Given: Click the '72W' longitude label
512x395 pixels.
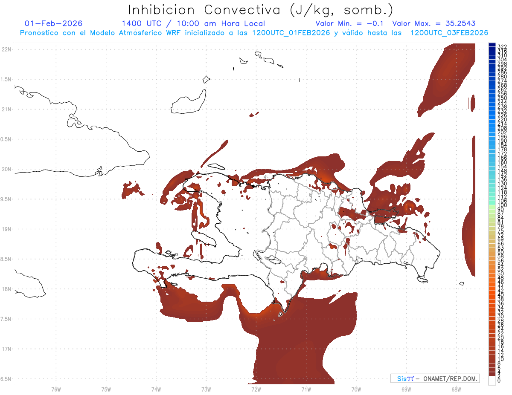Looking at the screenshot, I should (256, 389).
